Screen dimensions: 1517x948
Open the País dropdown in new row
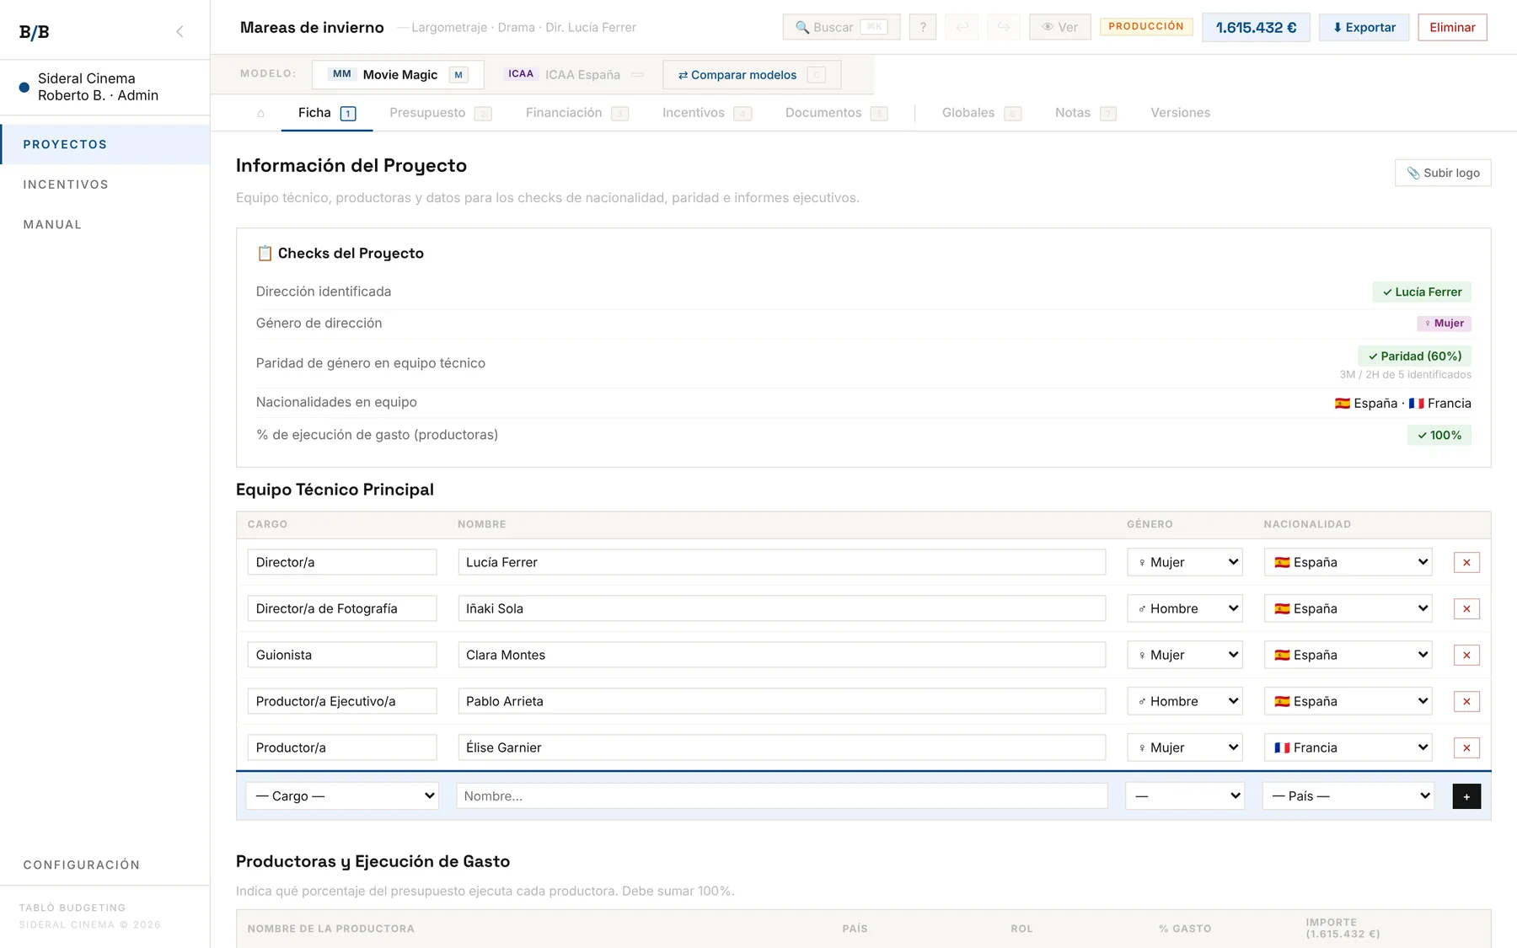coord(1348,796)
